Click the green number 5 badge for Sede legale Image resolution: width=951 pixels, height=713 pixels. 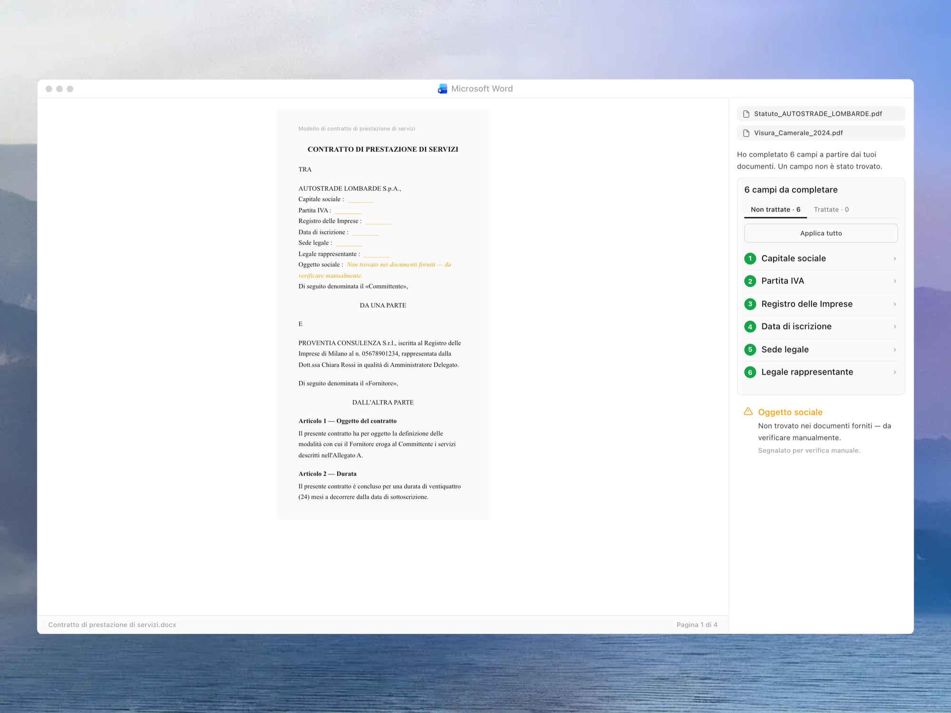tap(750, 349)
